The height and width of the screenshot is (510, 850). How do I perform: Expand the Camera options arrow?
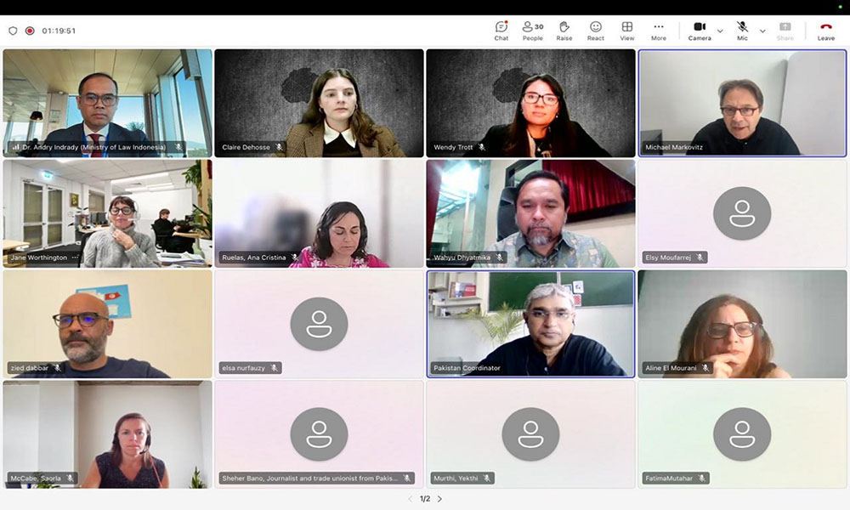720,31
